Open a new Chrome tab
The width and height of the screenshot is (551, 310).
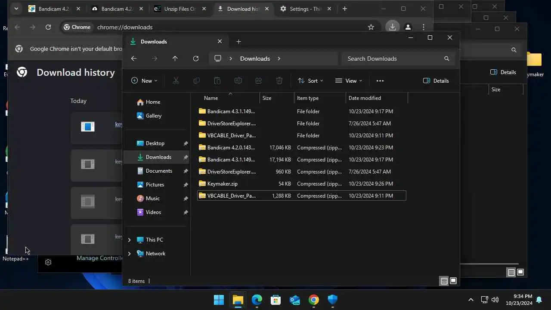[x=344, y=9]
